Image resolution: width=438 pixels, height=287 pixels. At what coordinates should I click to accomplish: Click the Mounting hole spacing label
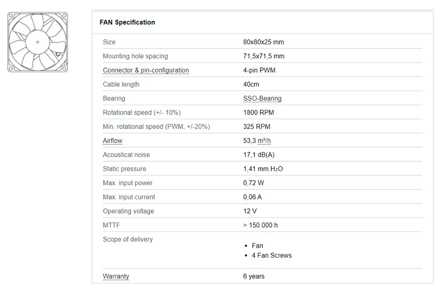(x=135, y=56)
